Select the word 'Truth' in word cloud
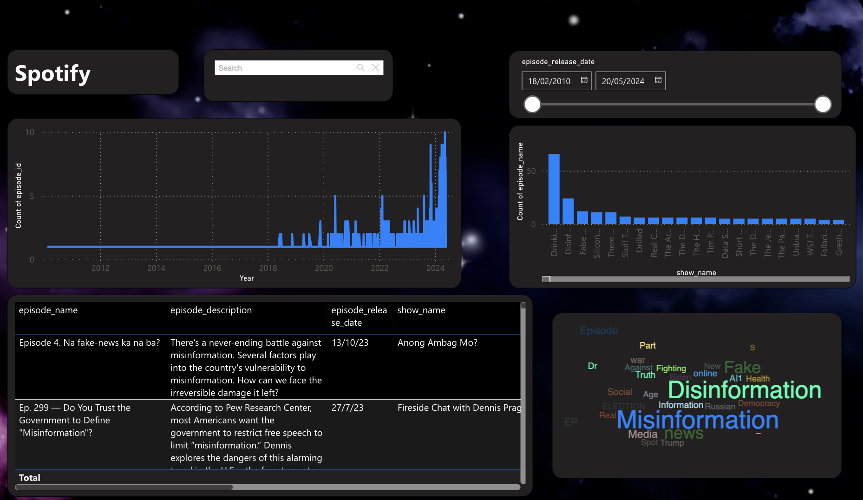Screen dimensions: 863x500 pyautogui.click(x=645, y=375)
